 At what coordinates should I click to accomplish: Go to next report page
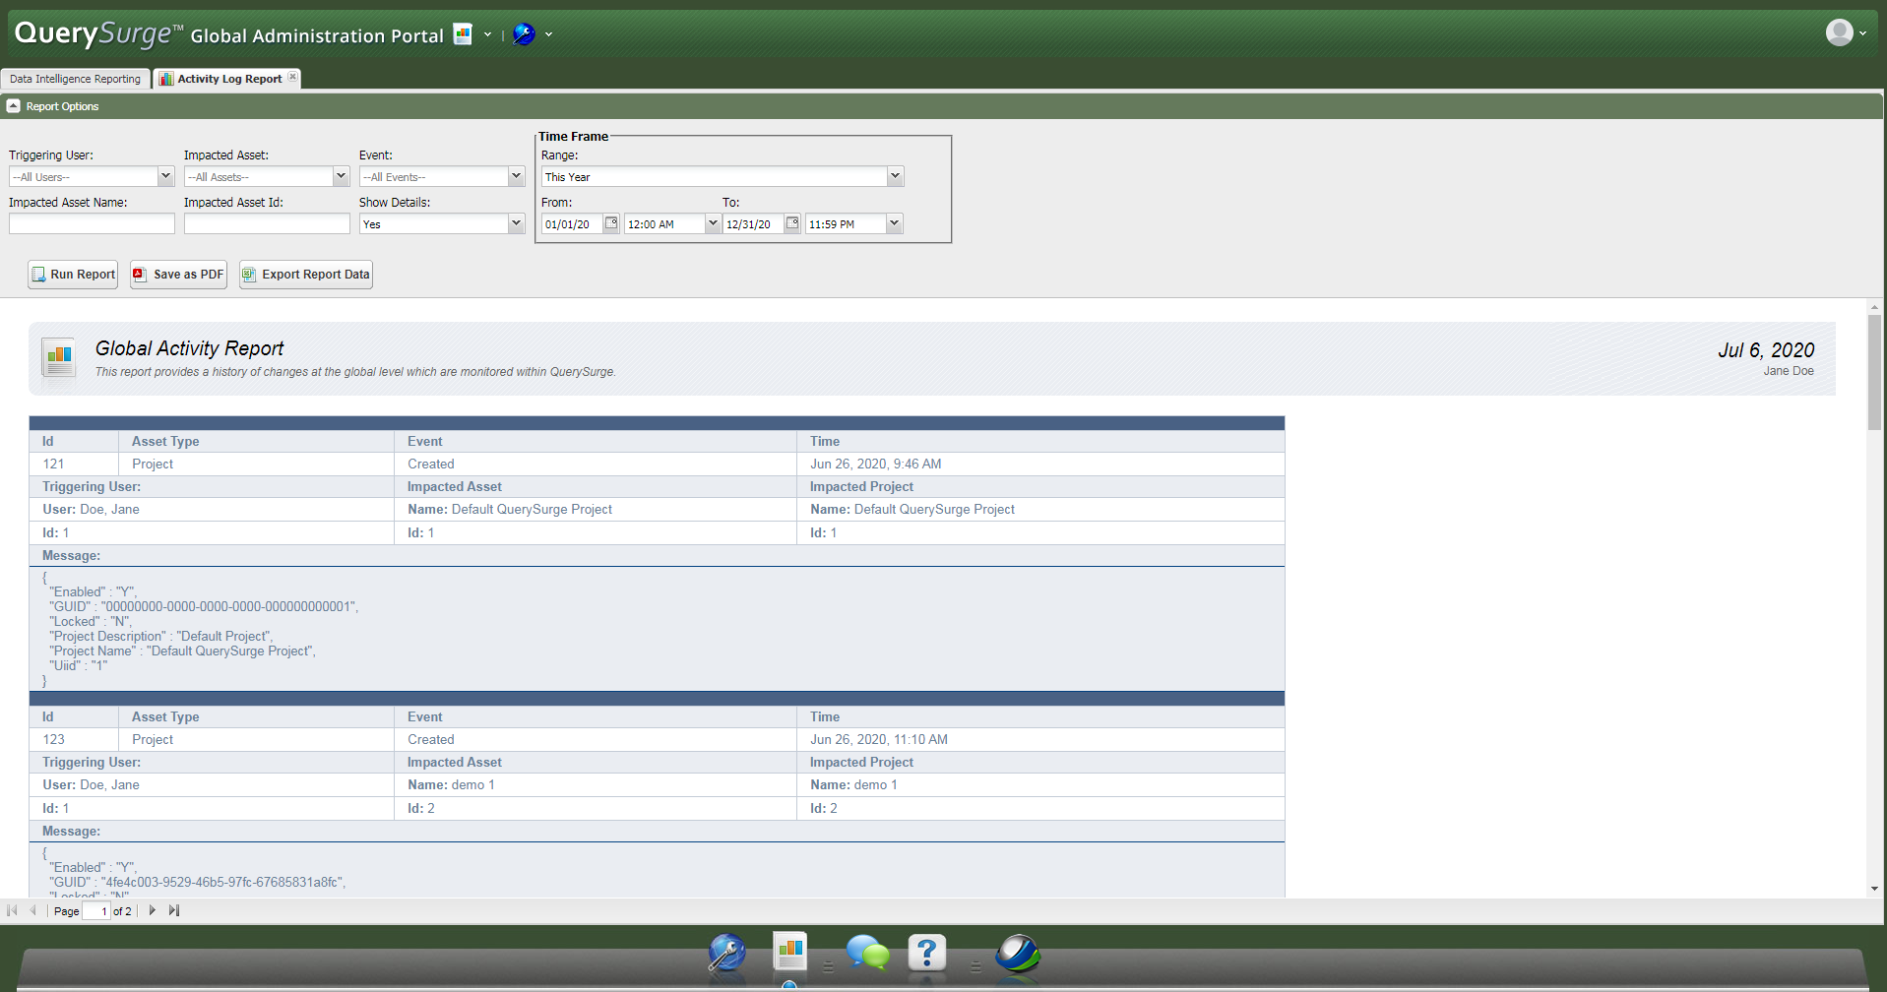[152, 910]
